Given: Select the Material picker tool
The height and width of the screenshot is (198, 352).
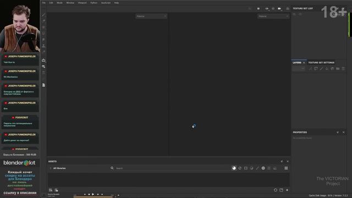Looking at the screenshot, I should 43,52.
